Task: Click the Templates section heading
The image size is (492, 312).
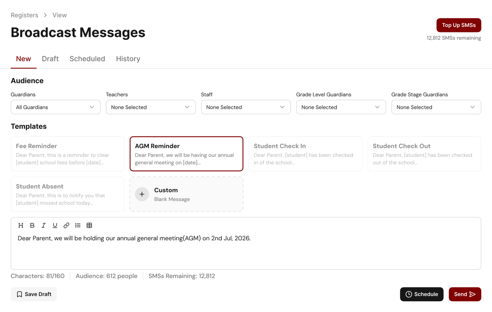Action: [29, 126]
